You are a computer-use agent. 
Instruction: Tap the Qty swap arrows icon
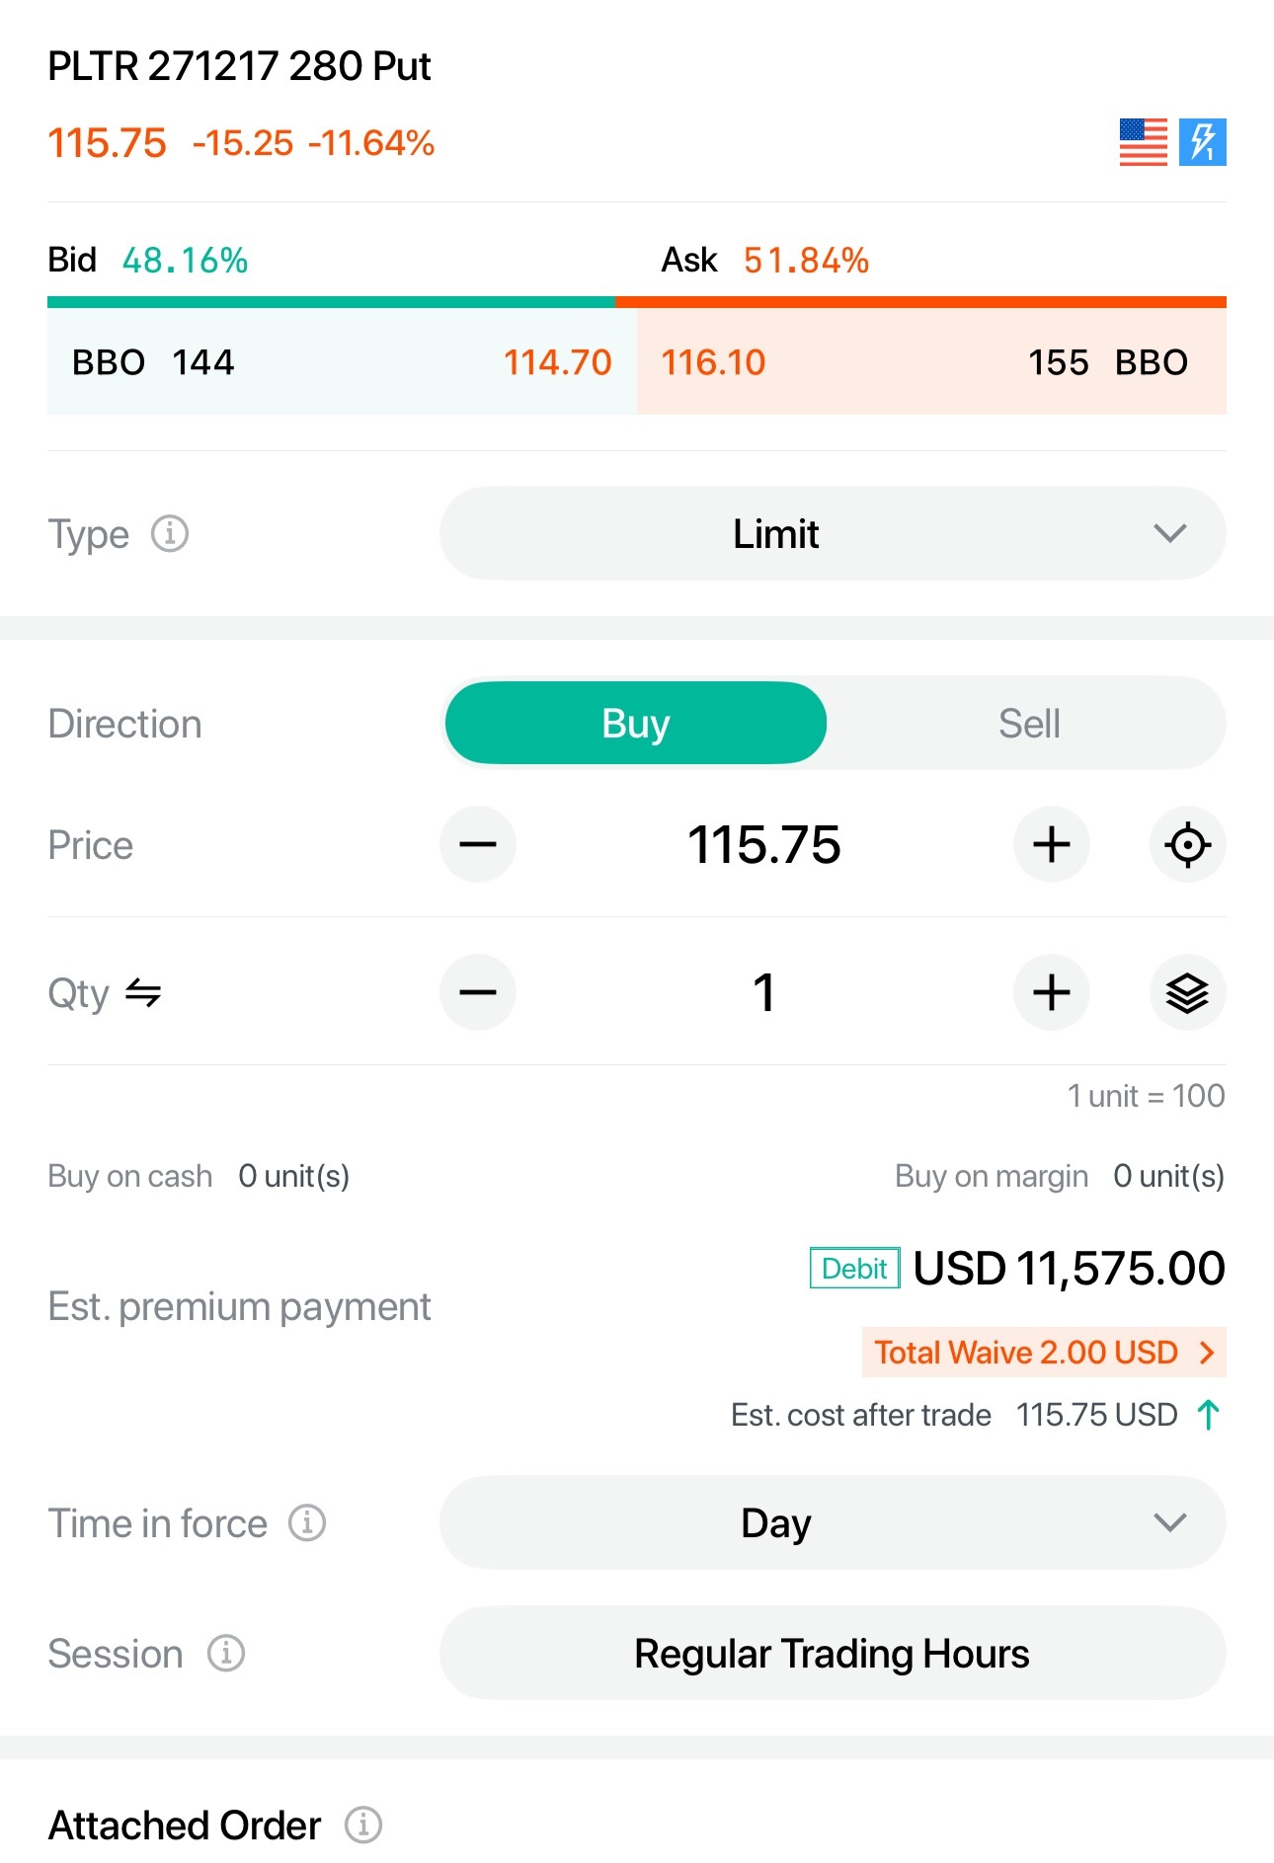click(x=143, y=993)
